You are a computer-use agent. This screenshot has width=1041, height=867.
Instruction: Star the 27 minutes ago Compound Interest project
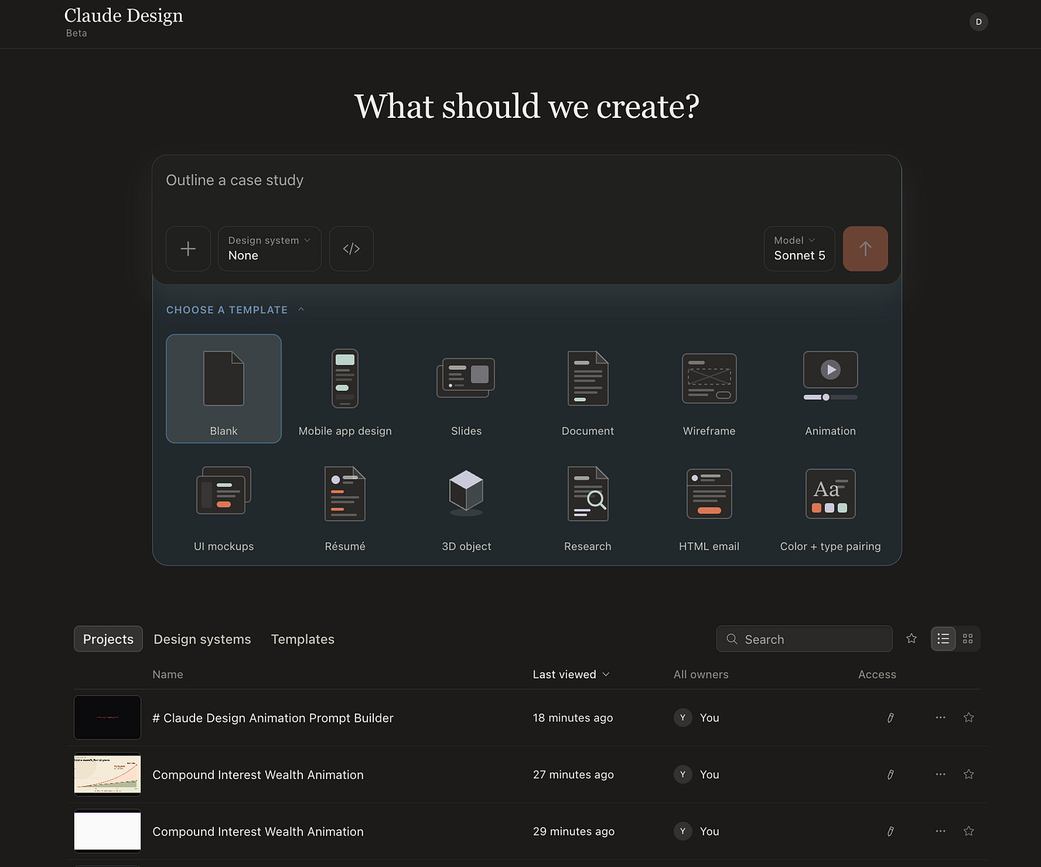(969, 774)
